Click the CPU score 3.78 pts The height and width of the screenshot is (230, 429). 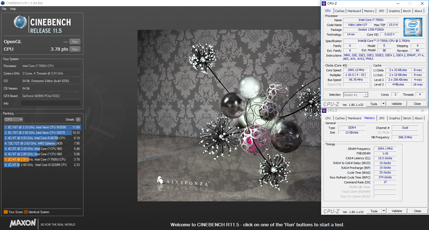[x=59, y=49]
